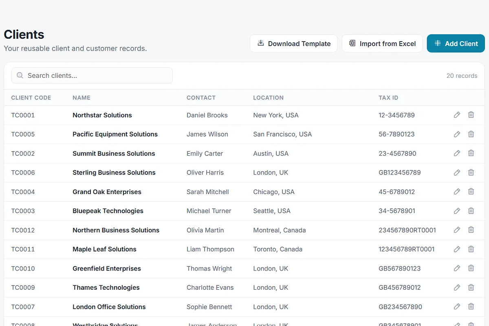Click tax ID 12-3456789
Image resolution: width=489 pixels, height=326 pixels.
396,115
